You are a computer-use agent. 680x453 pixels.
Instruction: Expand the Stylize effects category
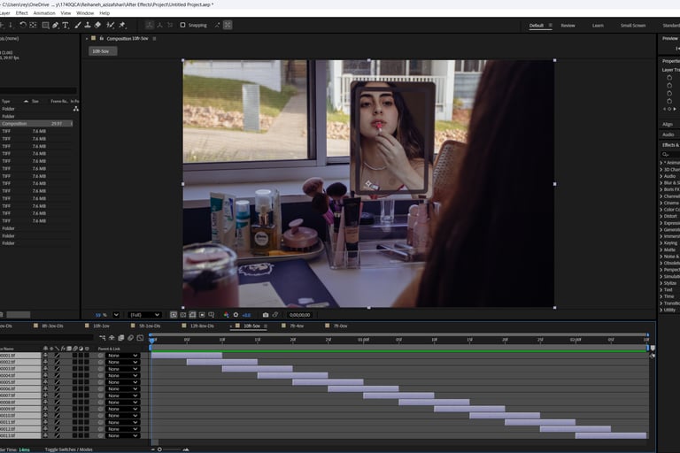pos(661,282)
